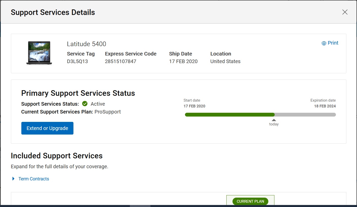Click the Latitude 5400 product name
357x207 pixels.
point(86,44)
